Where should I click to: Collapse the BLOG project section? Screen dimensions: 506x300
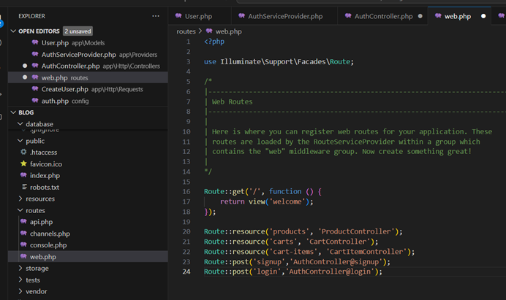point(13,112)
